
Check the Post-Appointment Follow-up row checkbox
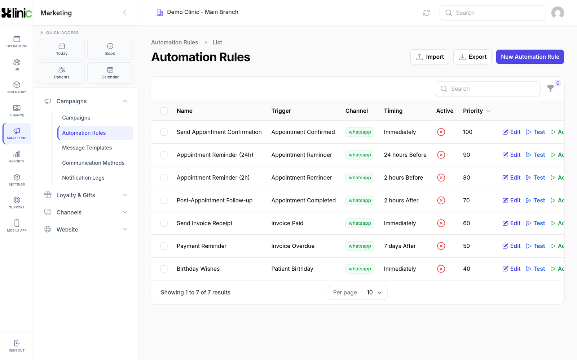click(164, 201)
